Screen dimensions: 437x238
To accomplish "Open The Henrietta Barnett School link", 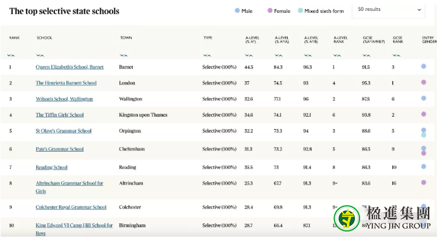I will (66, 83).
